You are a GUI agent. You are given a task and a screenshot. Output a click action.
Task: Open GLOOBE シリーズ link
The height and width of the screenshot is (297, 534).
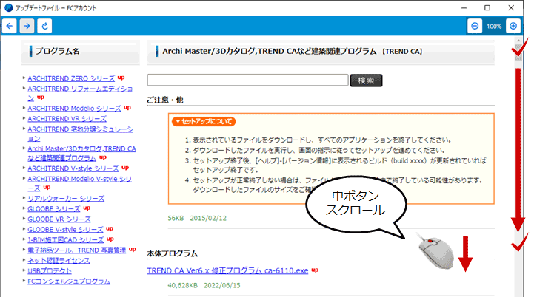(54, 209)
